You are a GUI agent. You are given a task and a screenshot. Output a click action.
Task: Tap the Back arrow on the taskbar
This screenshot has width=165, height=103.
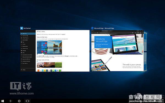(11, 101)
